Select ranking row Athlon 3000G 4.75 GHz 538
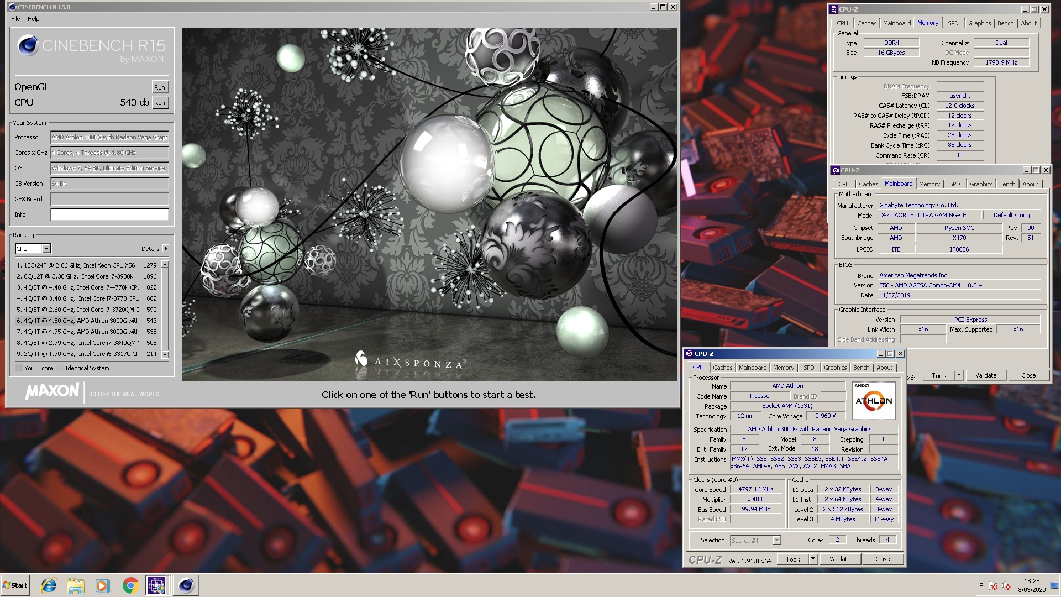This screenshot has height=597, width=1061. coord(87,332)
